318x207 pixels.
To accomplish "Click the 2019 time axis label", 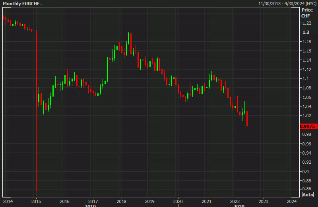I will point(150,201).
